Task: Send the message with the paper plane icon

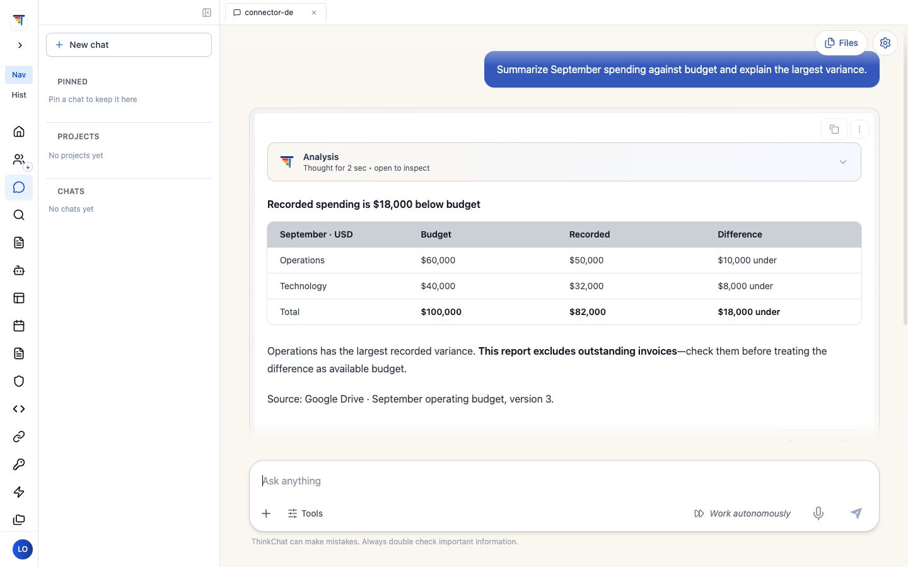Action: [856, 513]
